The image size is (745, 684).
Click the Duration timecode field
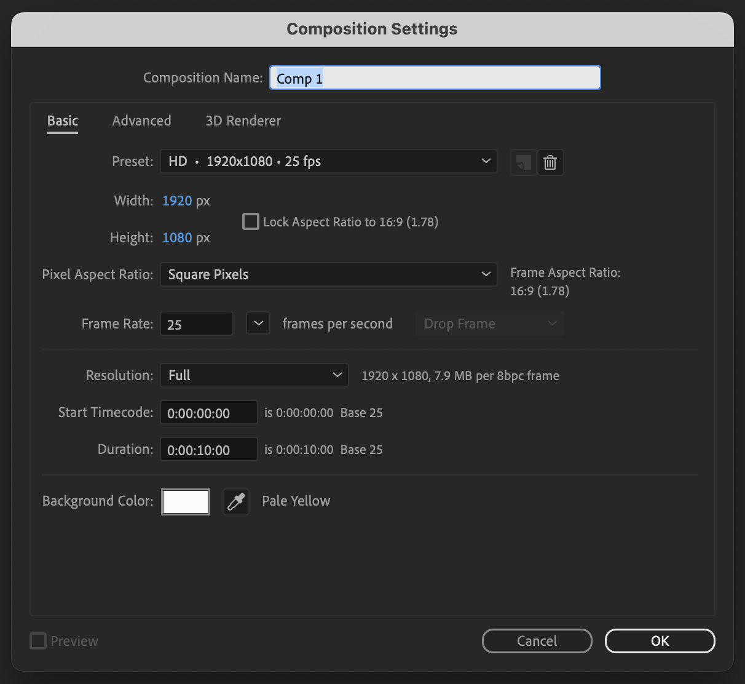[x=208, y=449]
